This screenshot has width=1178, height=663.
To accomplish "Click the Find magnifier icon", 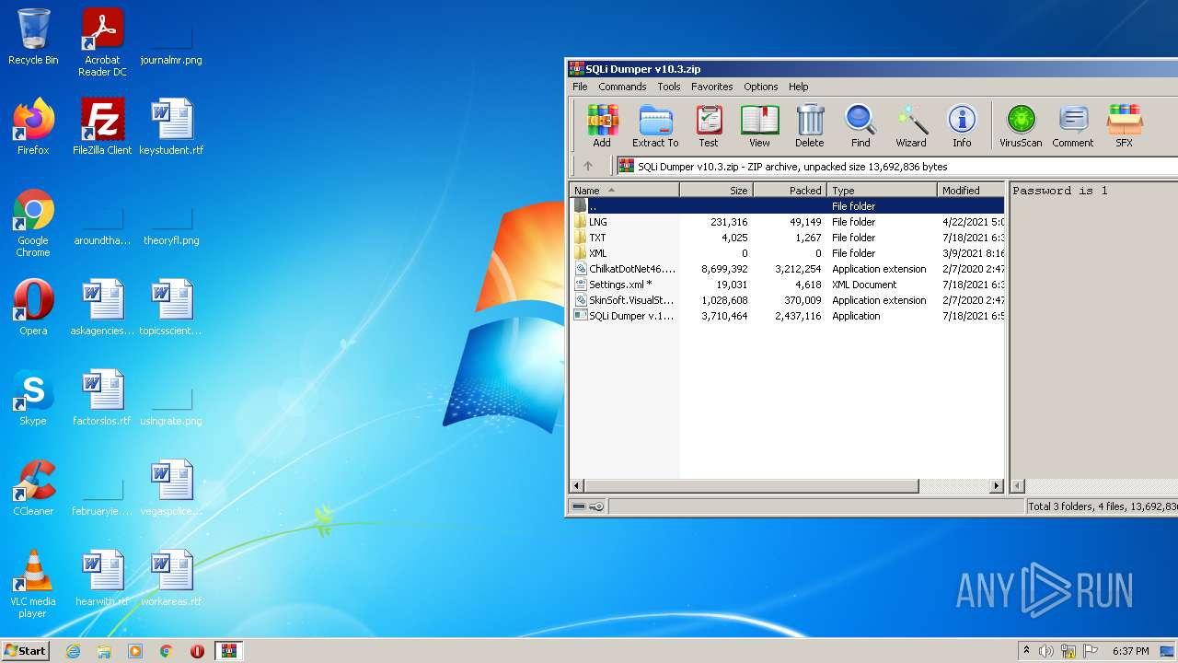I will pos(860,126).
